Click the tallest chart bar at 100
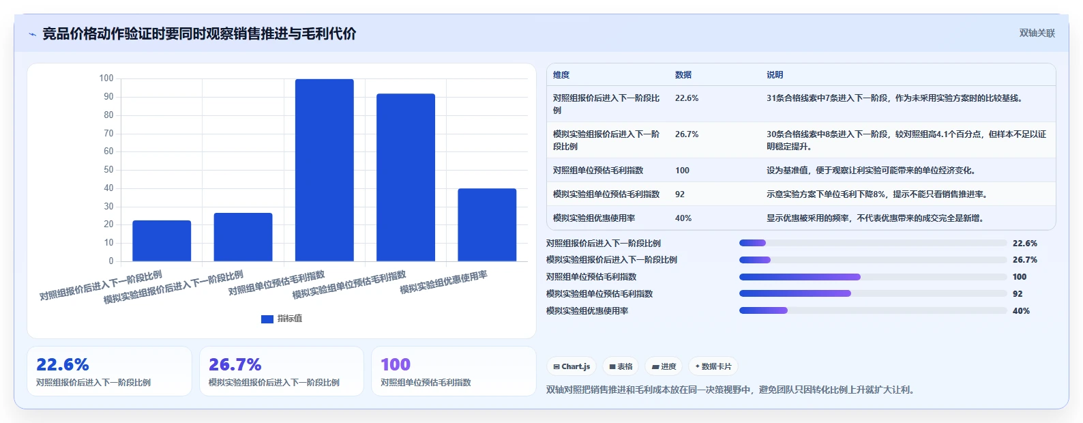The width and height of the screenshot is (1083, 423). 324,170
